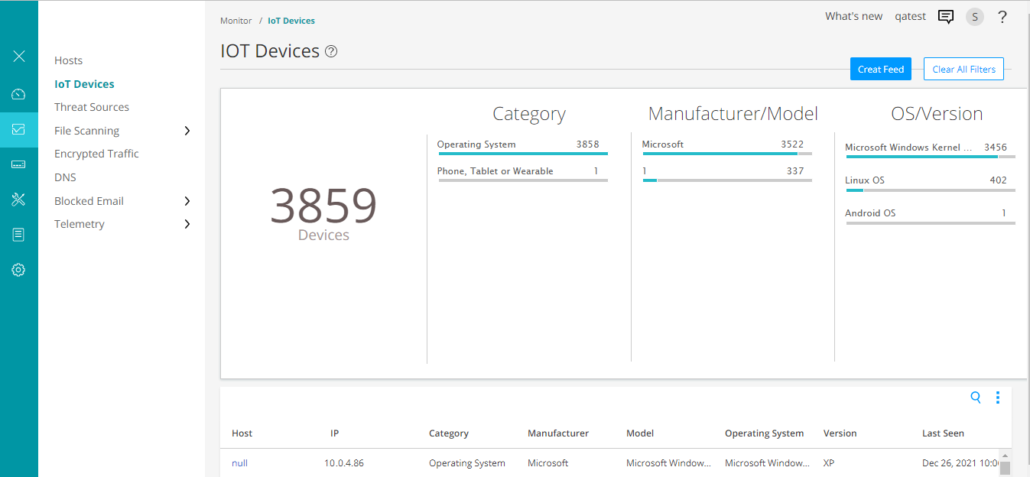Open the Devices icon in left rail
1030x477 pixels.
tap(19, 164)
